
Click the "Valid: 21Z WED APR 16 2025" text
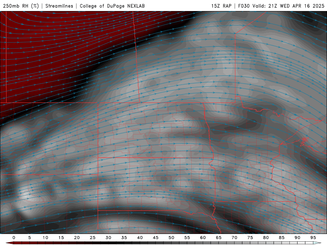[x=289, y=6]
